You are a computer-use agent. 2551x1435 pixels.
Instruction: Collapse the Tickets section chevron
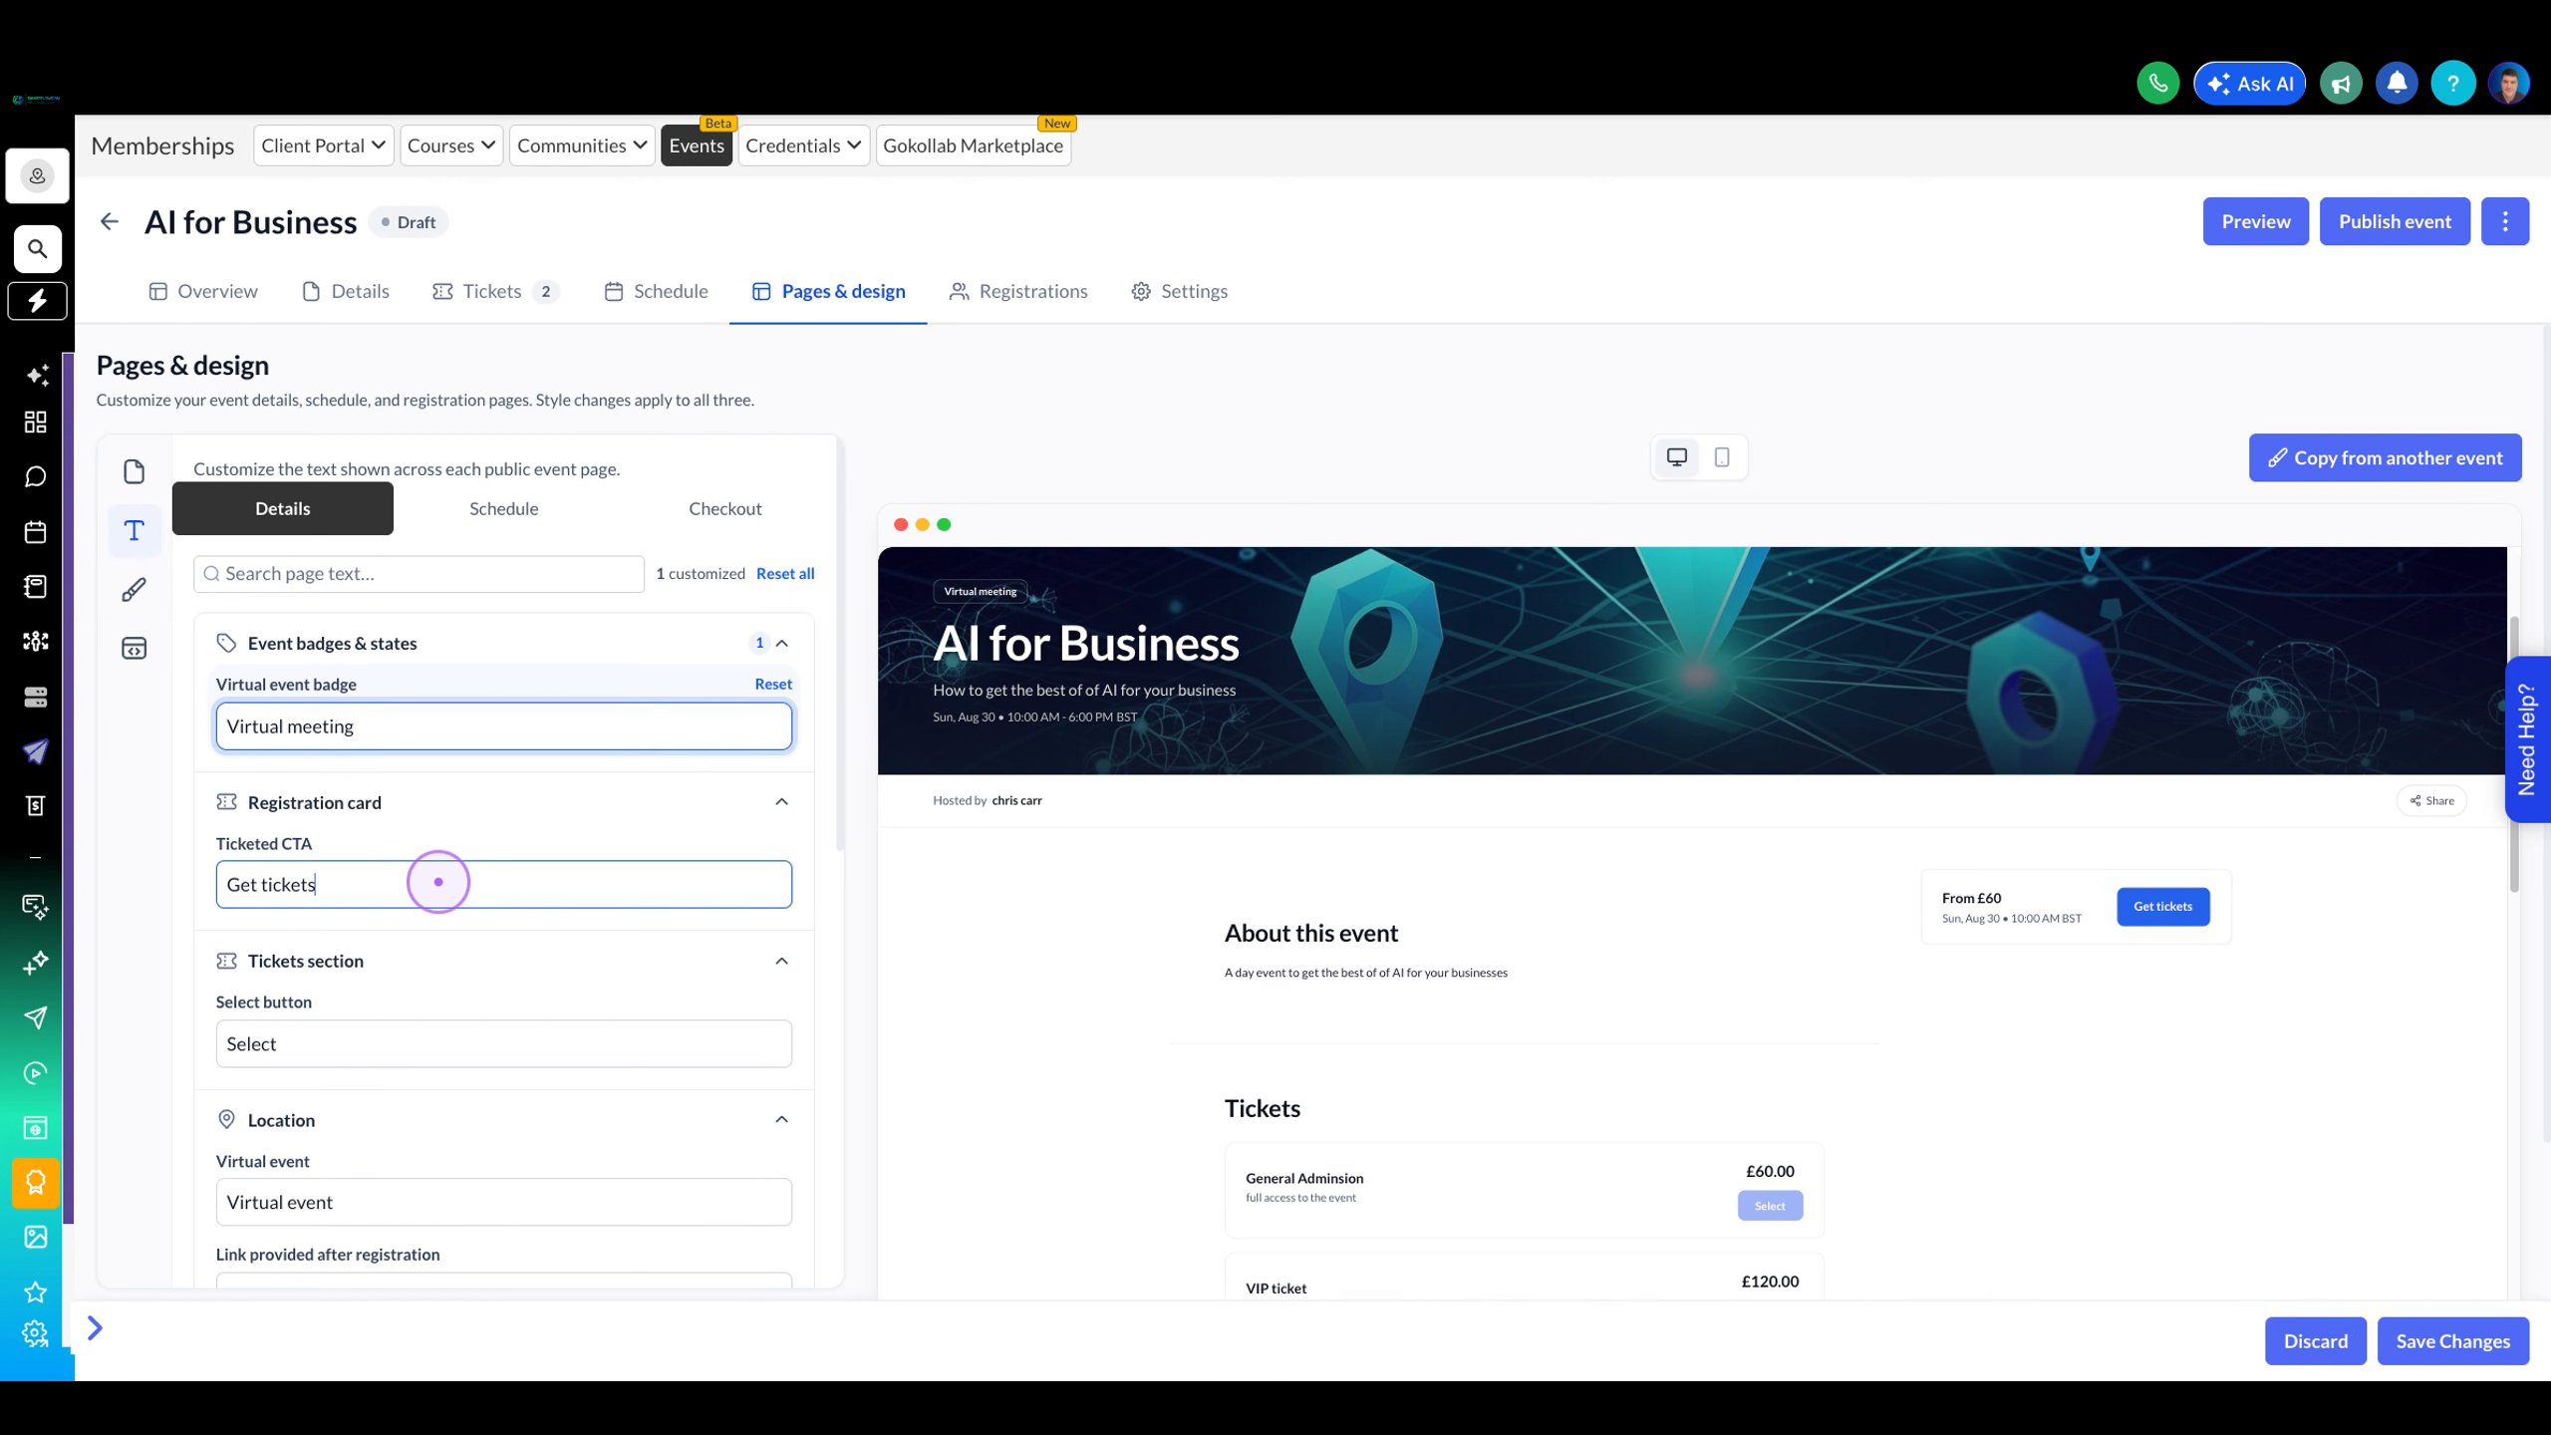pyautogui.click(x=782, y=962)
